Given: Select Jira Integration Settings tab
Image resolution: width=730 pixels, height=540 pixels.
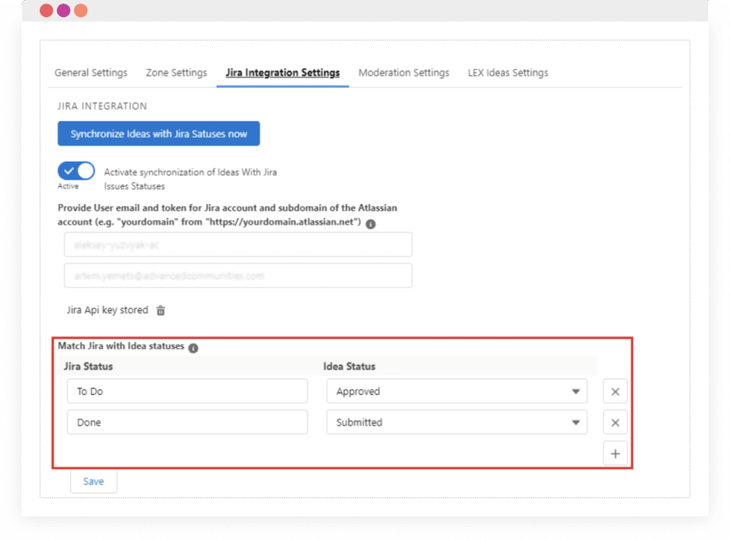Looking at the screenshot, I should (282, 73).
